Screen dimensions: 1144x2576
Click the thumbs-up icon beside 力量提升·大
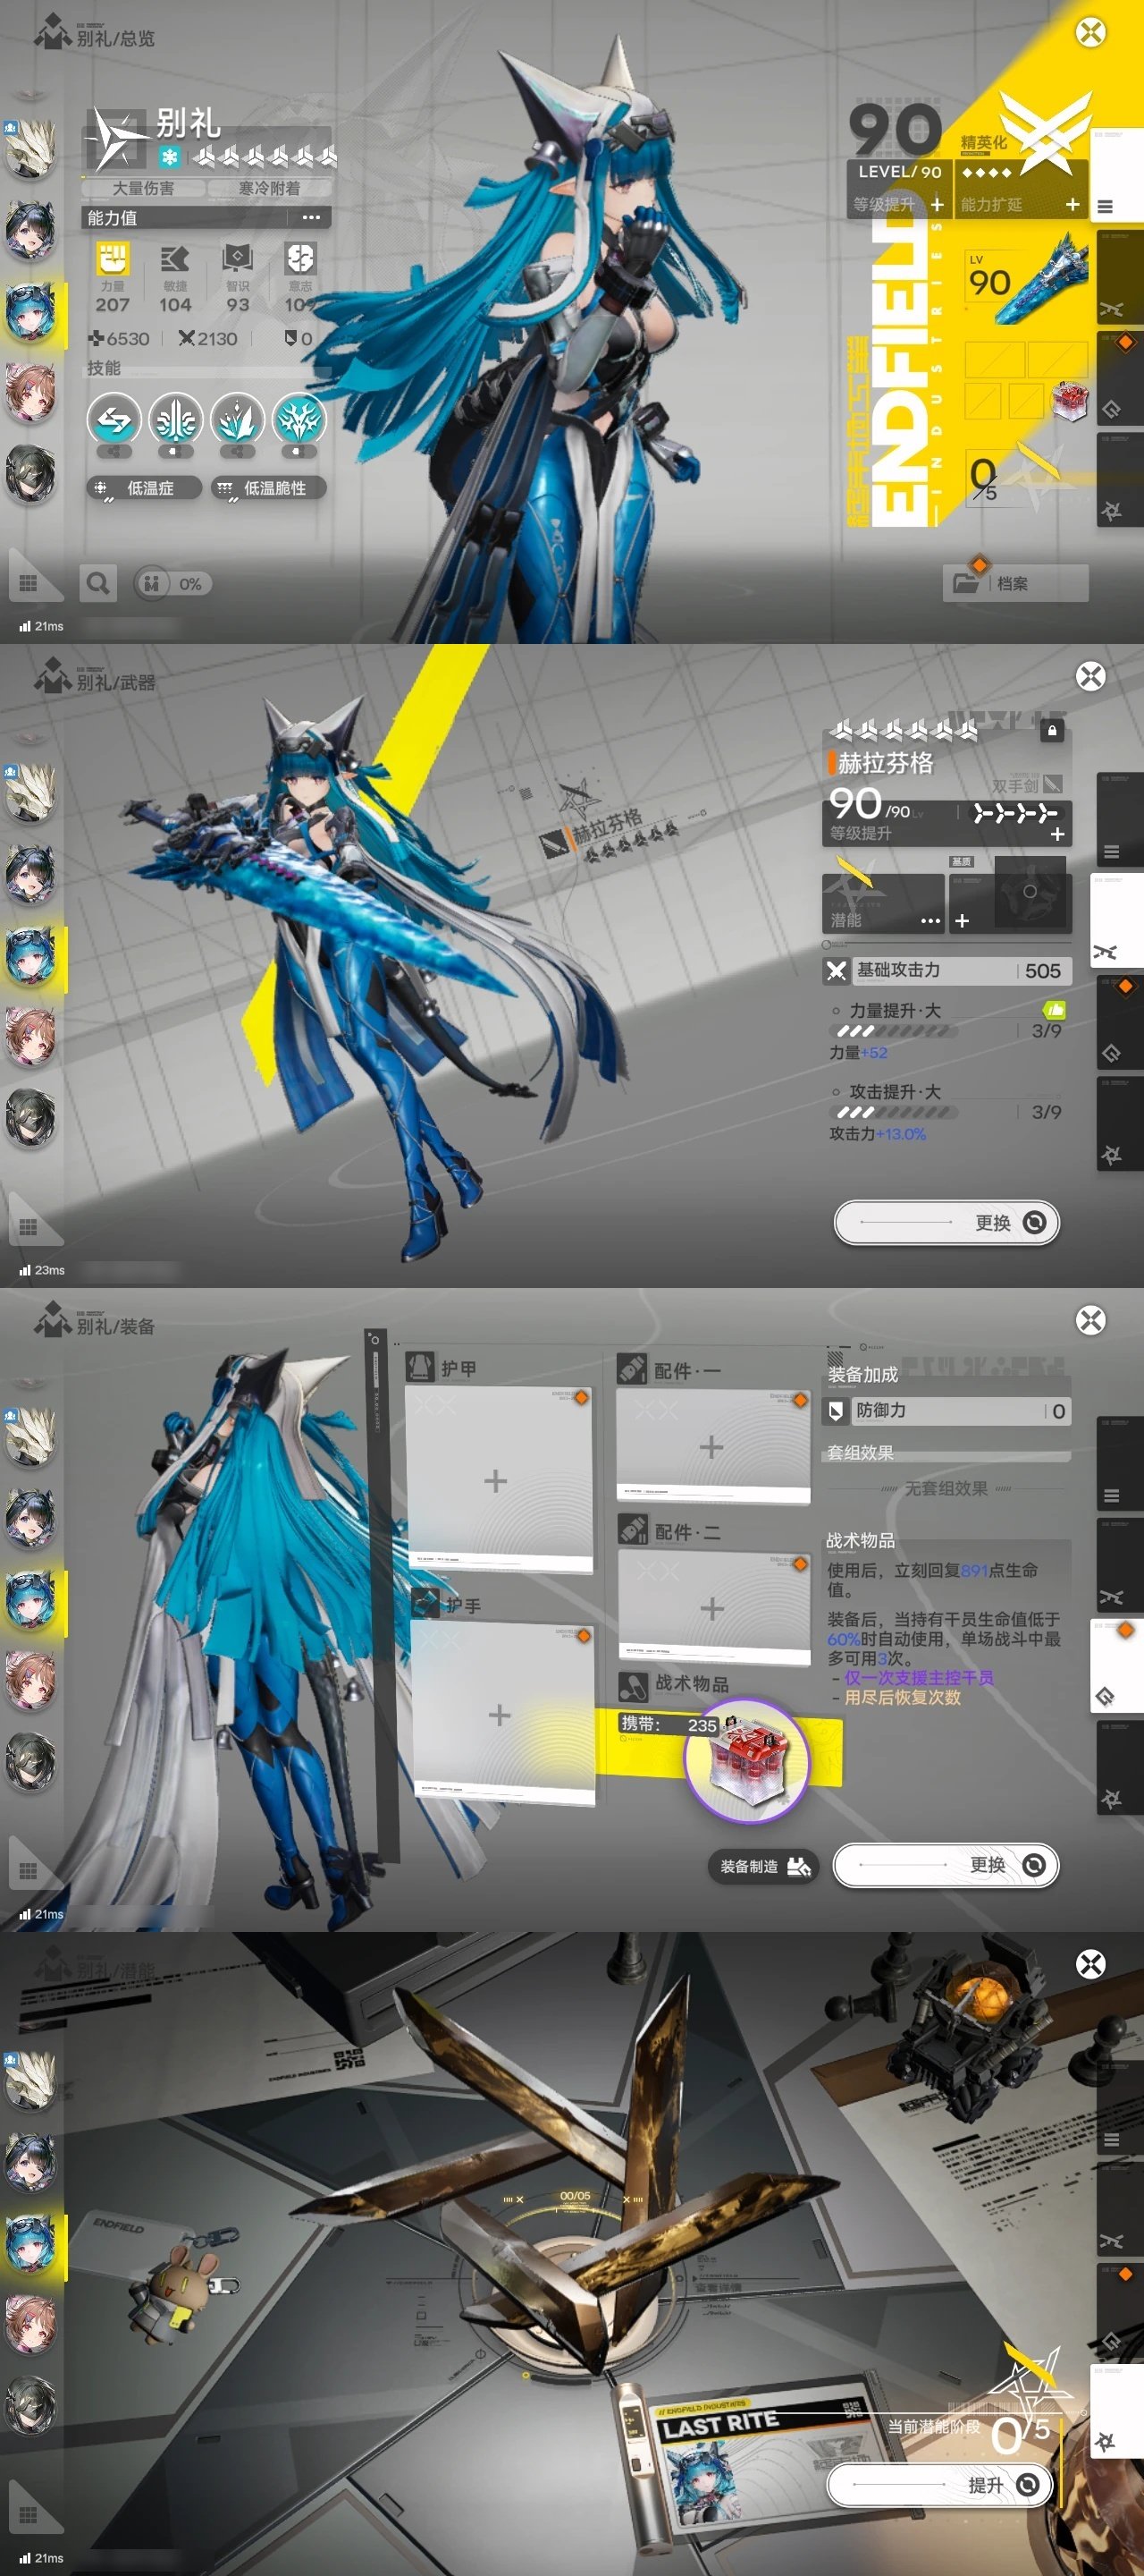click(x=1053, y=1010)
